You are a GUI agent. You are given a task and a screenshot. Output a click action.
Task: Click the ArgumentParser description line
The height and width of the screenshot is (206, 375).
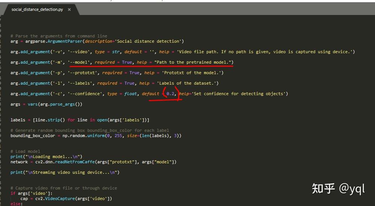click(x=97, y=41)
